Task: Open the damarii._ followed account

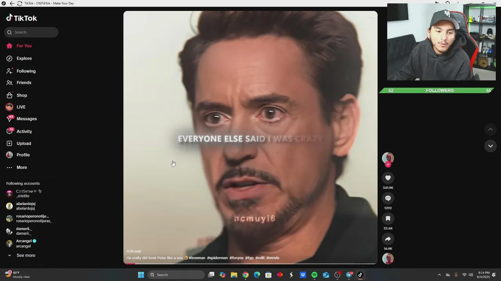Action: click(x=19, y=231)
